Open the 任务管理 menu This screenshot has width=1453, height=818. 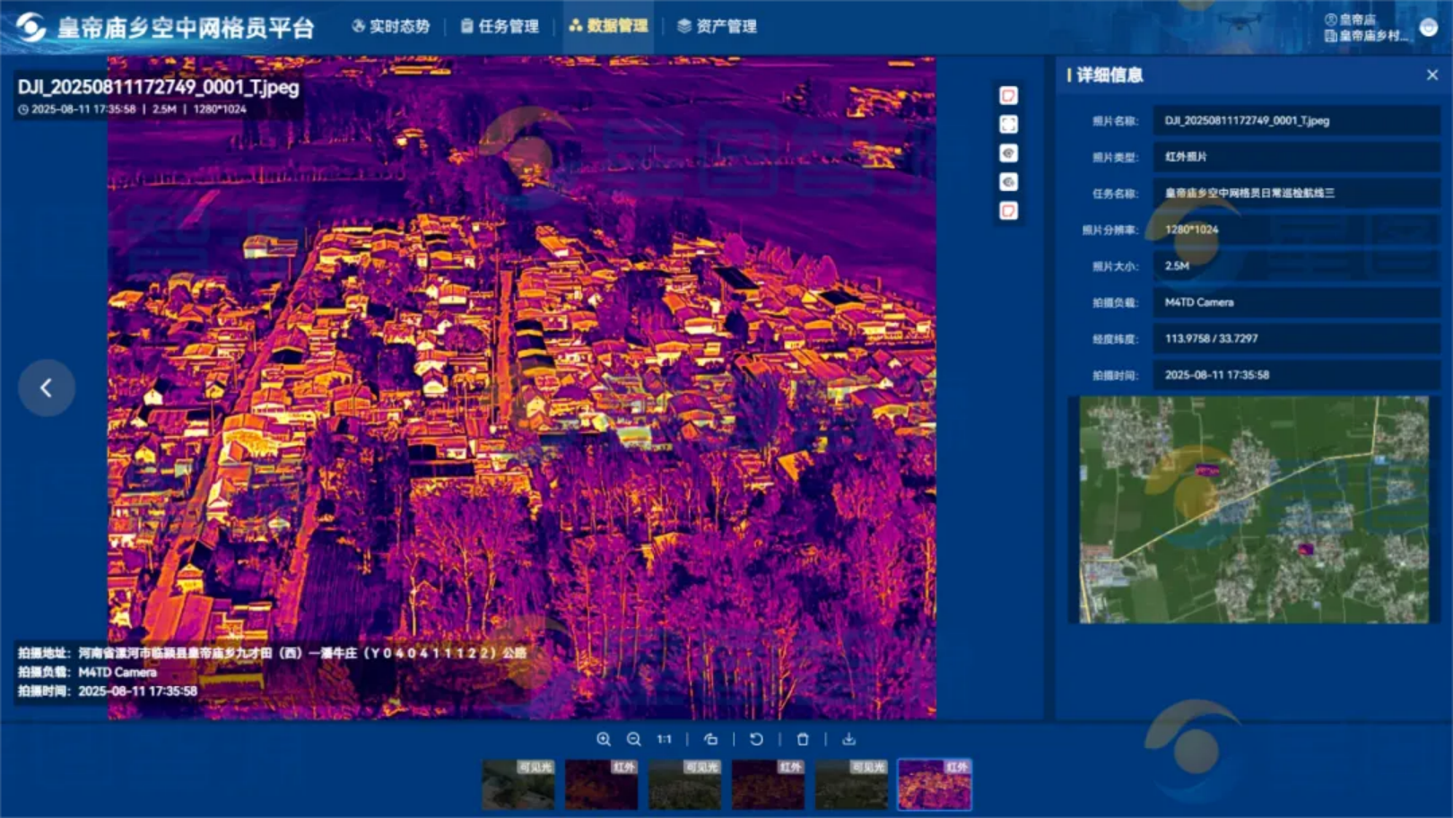[500, 26]
